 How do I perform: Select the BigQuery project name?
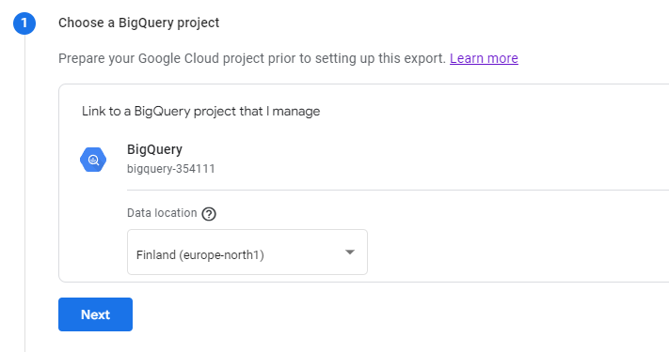click(x=155, y=149)
